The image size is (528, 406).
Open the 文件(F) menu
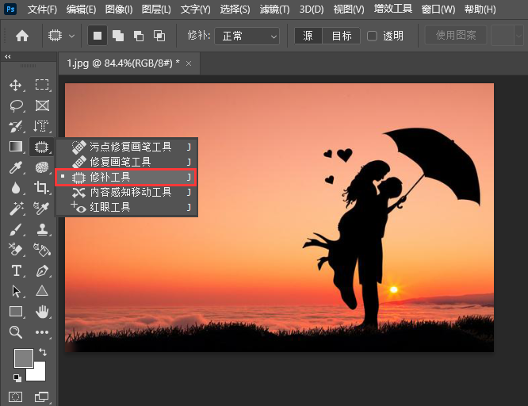[43, 10]
